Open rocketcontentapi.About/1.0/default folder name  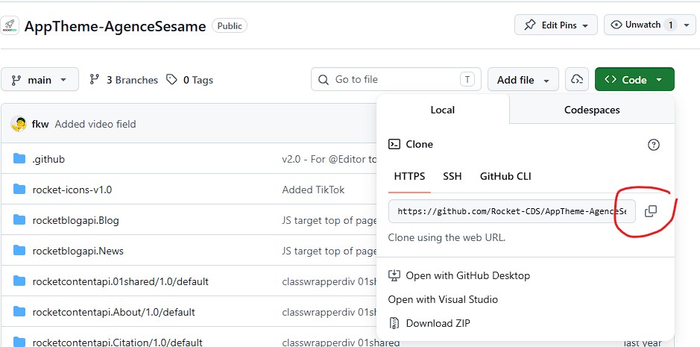[x=113, y=312]
